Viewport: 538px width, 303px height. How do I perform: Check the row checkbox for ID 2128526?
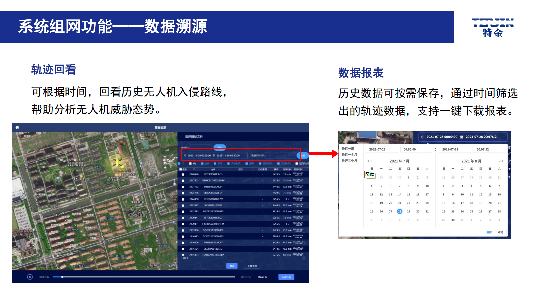pyautogui.click(x=183, y=174)
